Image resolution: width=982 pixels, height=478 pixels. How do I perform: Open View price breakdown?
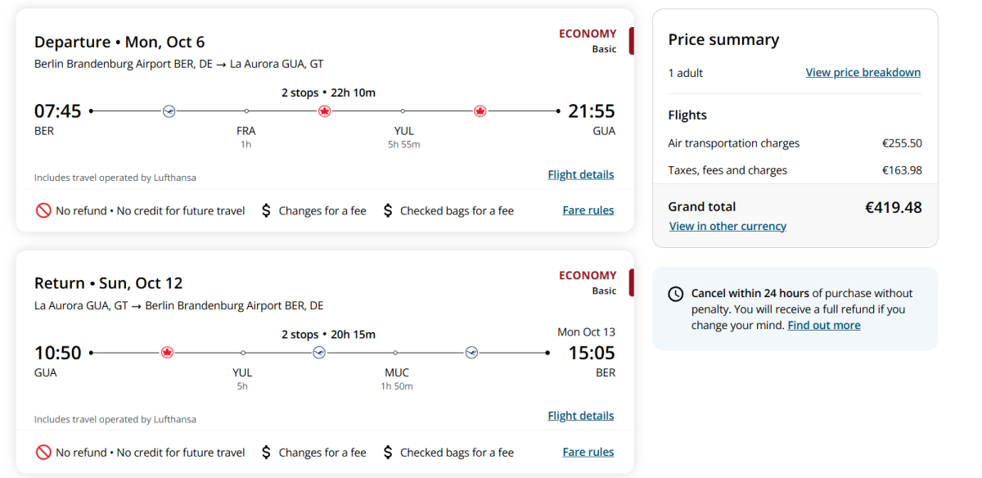tap(863, 73)
